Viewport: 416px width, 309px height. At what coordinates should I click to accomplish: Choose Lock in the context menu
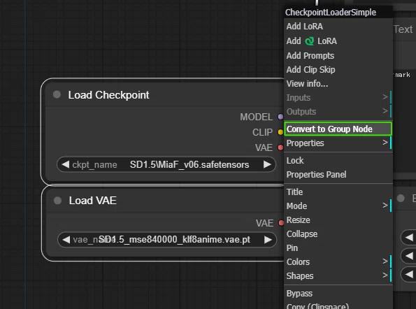pos(338,161)
